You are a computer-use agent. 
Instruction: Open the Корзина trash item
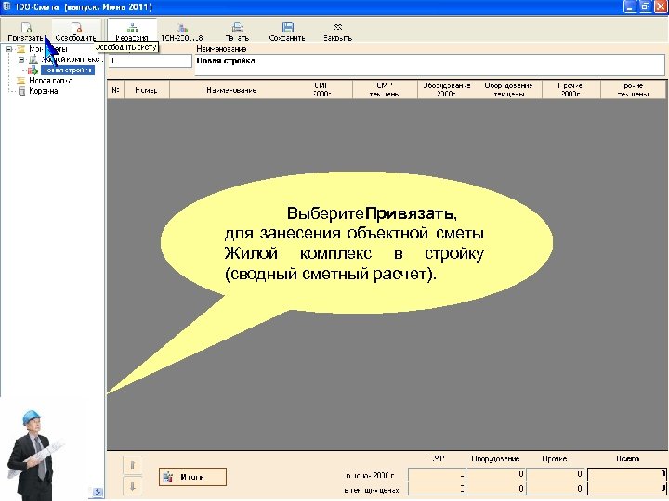(x=43, y=91)
